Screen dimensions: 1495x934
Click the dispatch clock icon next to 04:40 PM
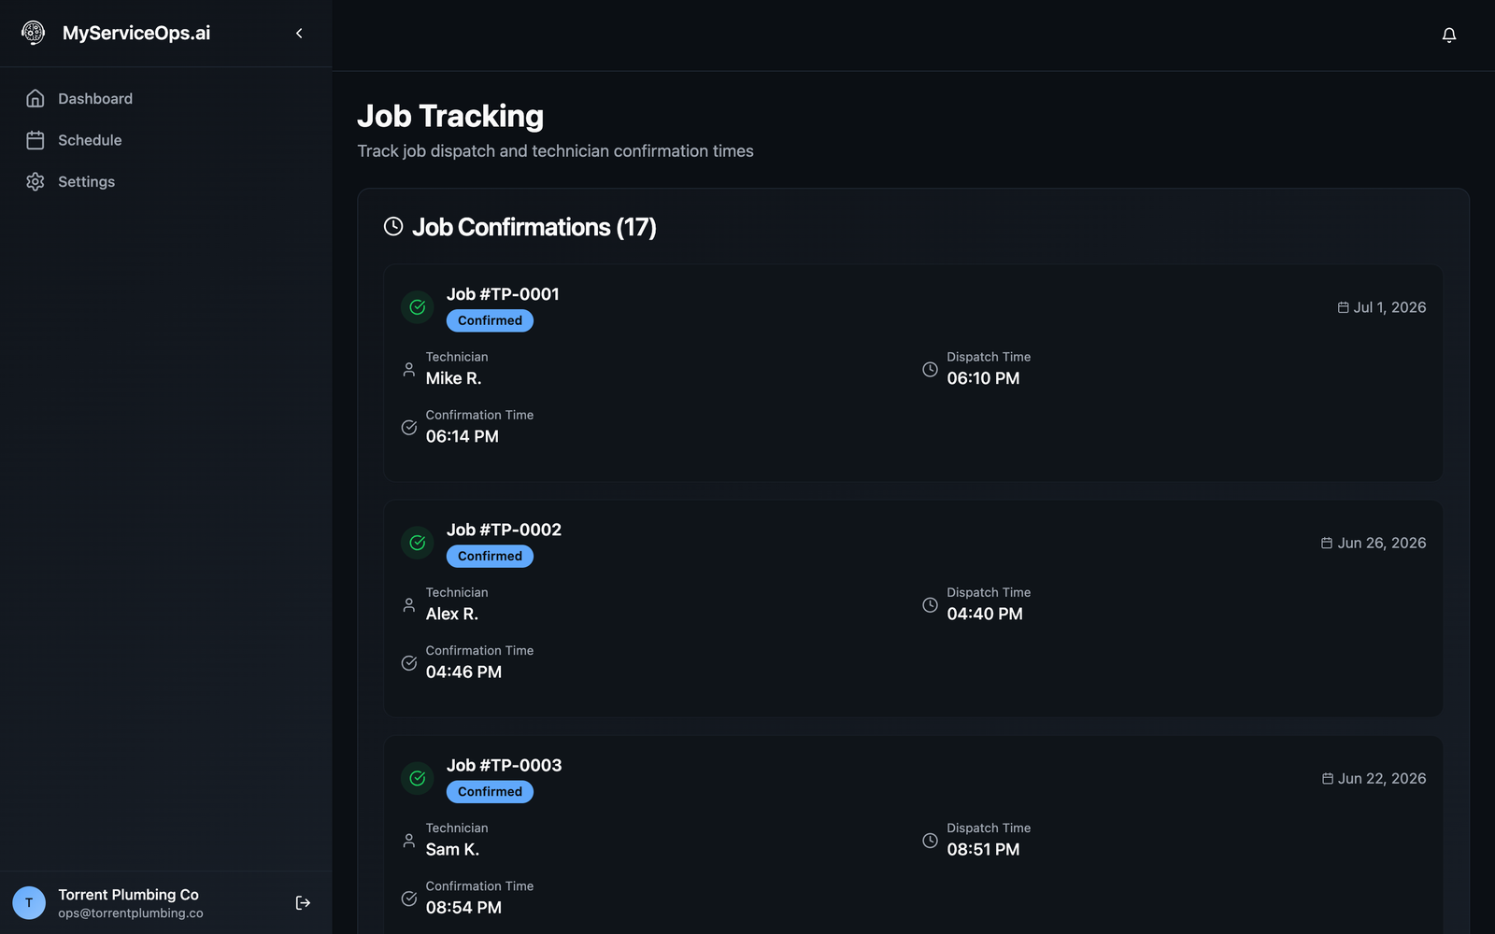(931, 604)
